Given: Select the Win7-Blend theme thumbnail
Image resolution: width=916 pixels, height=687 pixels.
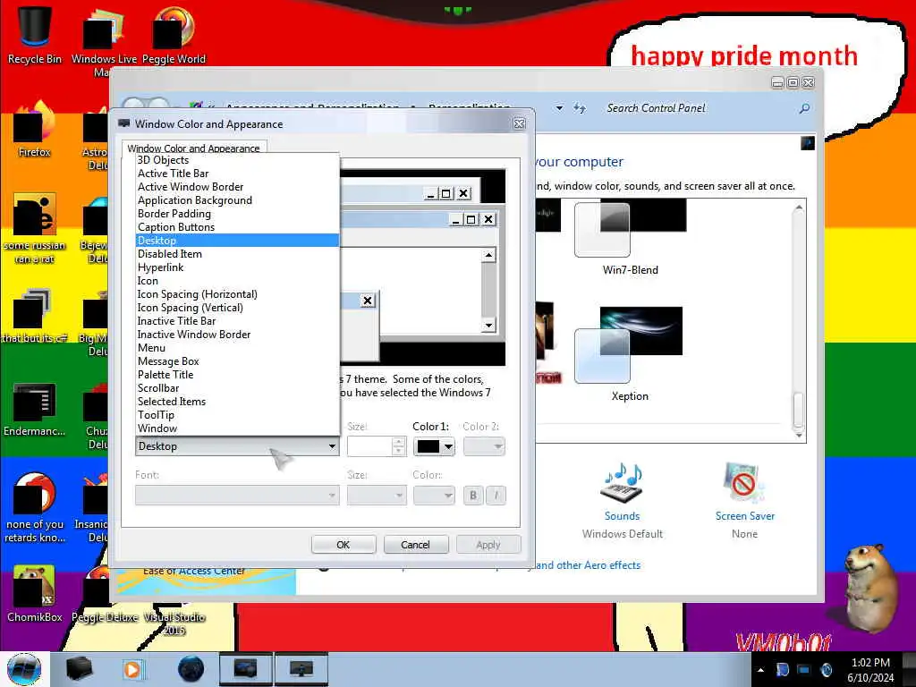Looking at the screenshot, I should (631, 231).
